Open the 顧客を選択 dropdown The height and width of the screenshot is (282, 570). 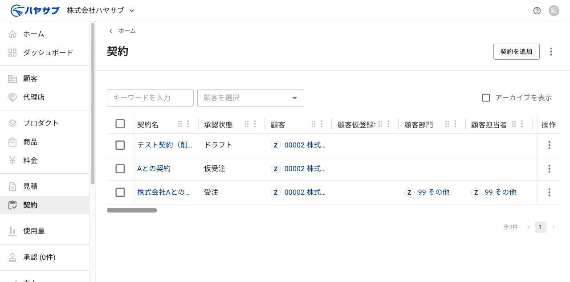pos(251,98)
